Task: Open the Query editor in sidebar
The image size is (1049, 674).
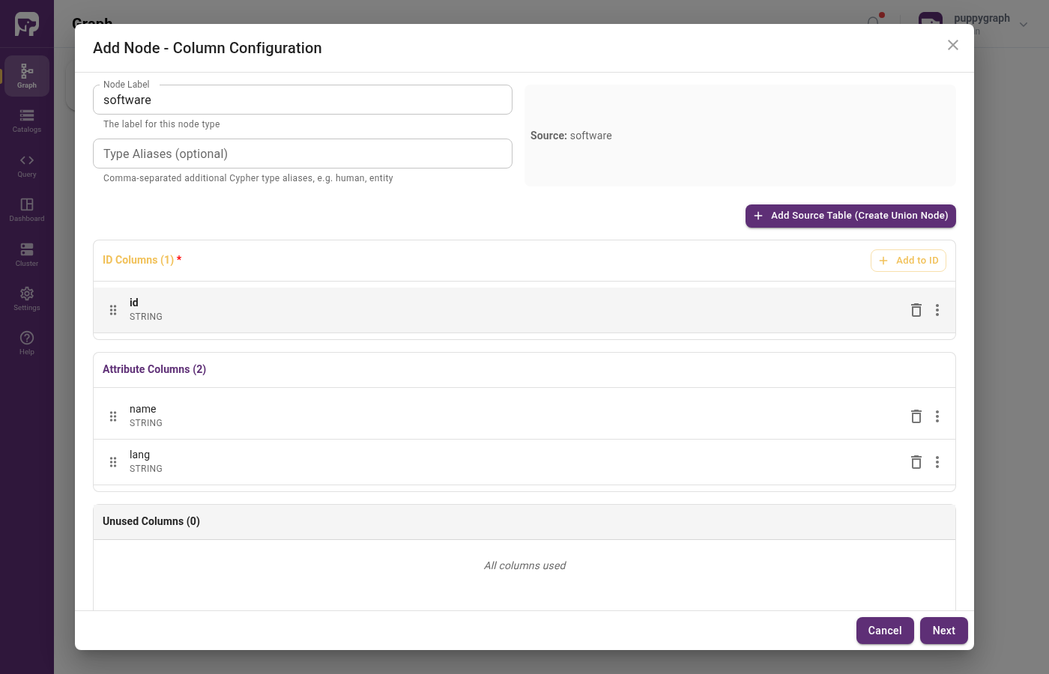Action: 27,166
